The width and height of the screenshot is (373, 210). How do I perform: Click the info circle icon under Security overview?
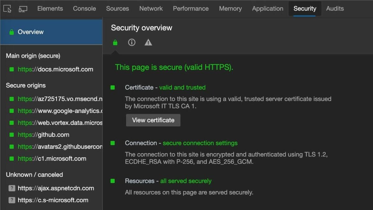tap(132, 42)
